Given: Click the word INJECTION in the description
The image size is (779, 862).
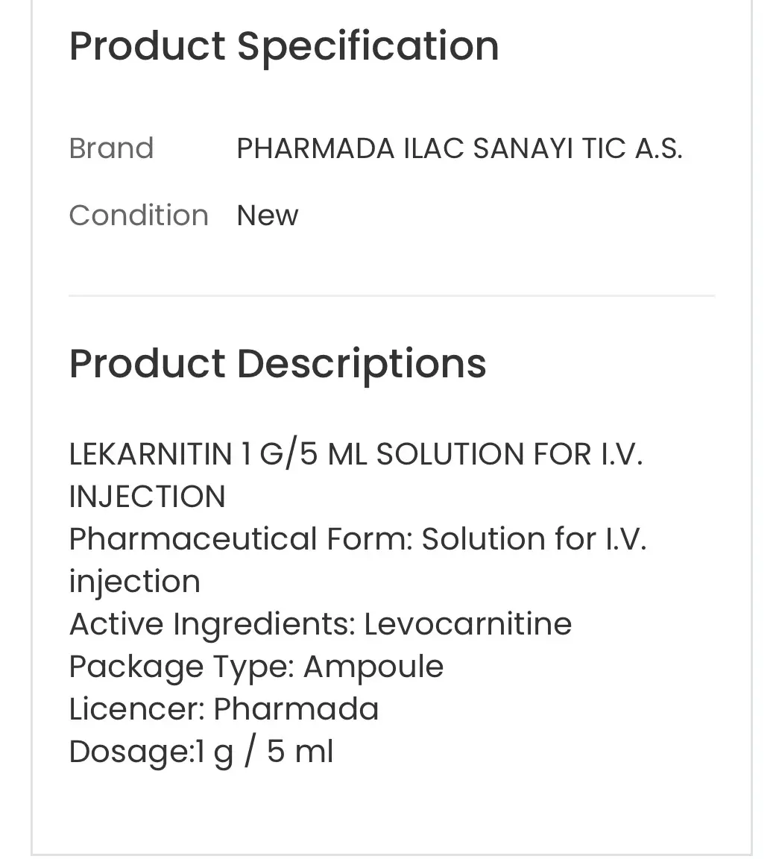Looking at the screenshot, I should point(148,497).
